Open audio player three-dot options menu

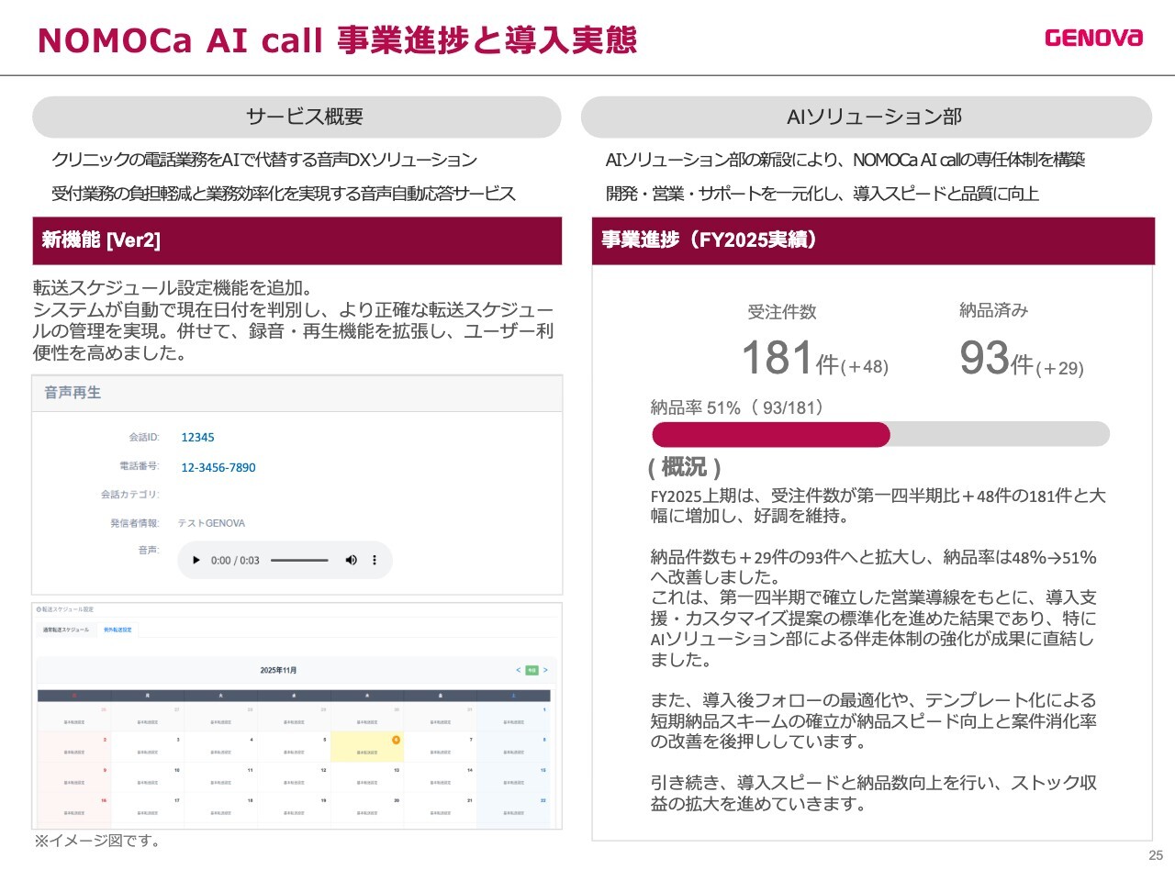[374, 560]
